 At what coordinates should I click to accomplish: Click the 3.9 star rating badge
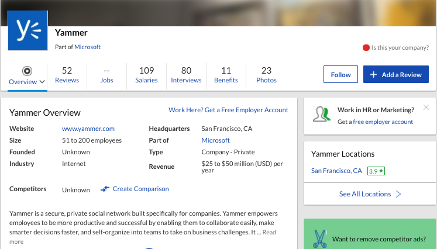tap(376, 171)
